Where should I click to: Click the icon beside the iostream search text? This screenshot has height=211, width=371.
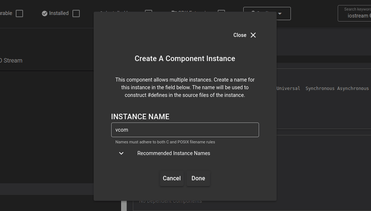pos(370,16)
